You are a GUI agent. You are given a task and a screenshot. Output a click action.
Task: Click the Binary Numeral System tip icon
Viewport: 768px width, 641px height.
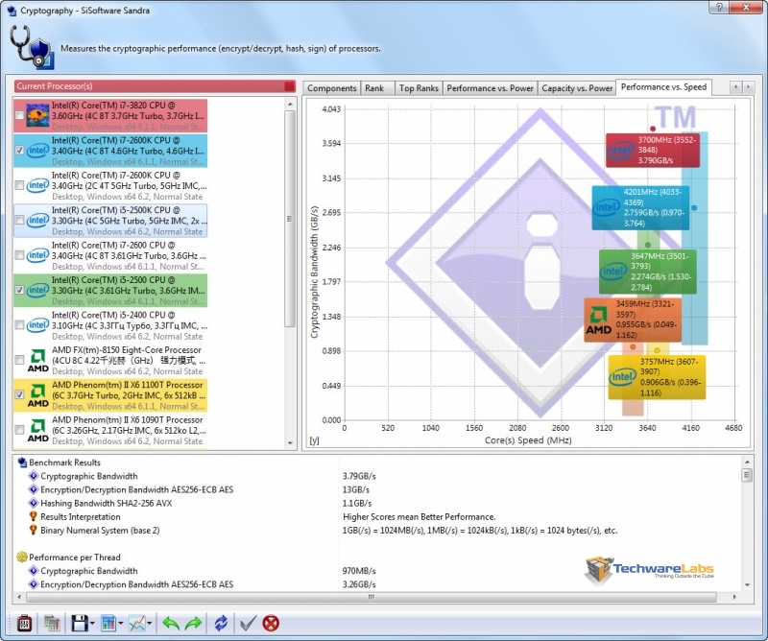pyautogui.click(x=34, y=530)
